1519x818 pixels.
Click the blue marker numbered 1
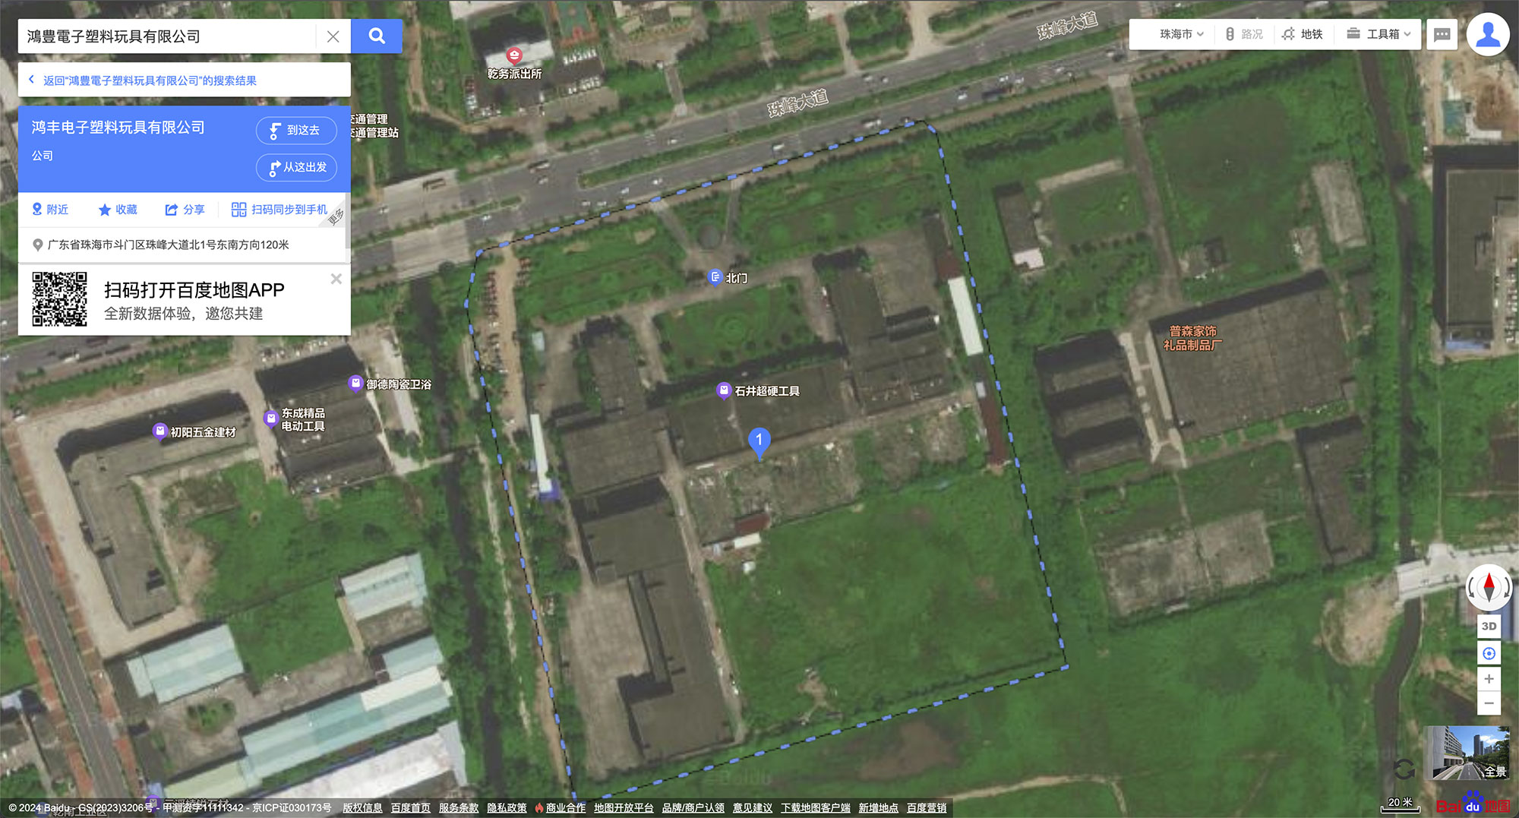point(759,443)
